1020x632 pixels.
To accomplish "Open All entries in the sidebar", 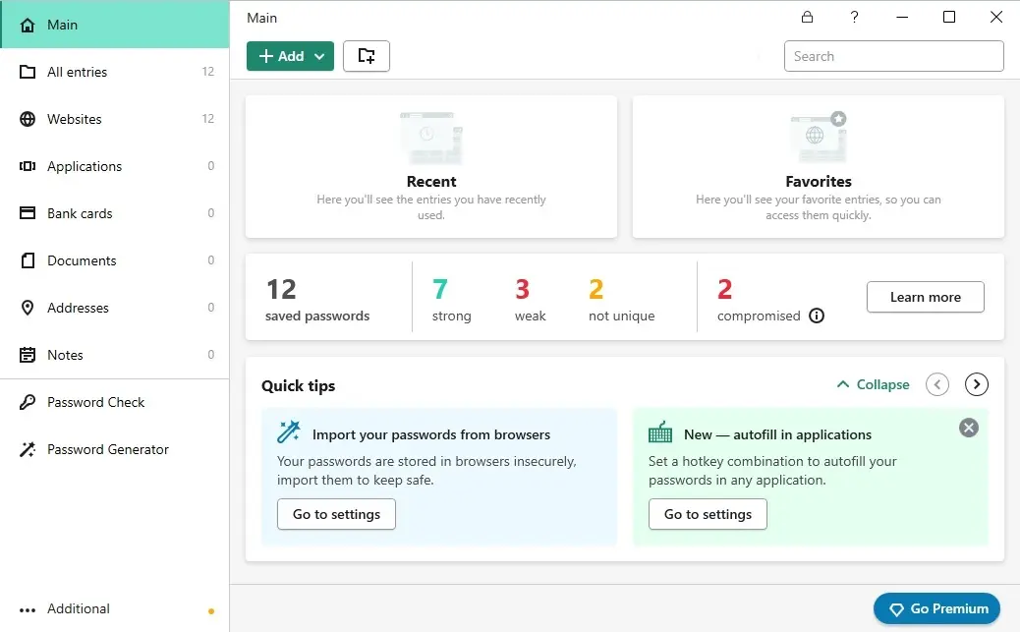I will coord(115,72).
